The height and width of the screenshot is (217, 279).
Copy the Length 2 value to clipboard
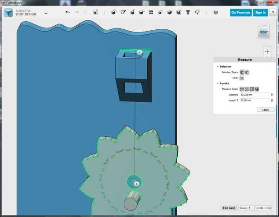point(272,101)
